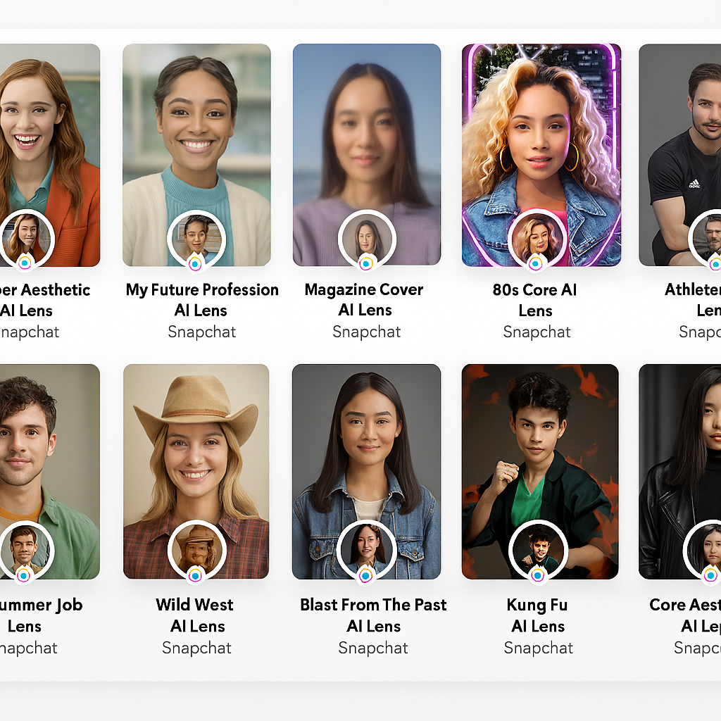Open the Snapchat creator link under Wild West

(x=197, y=648)
